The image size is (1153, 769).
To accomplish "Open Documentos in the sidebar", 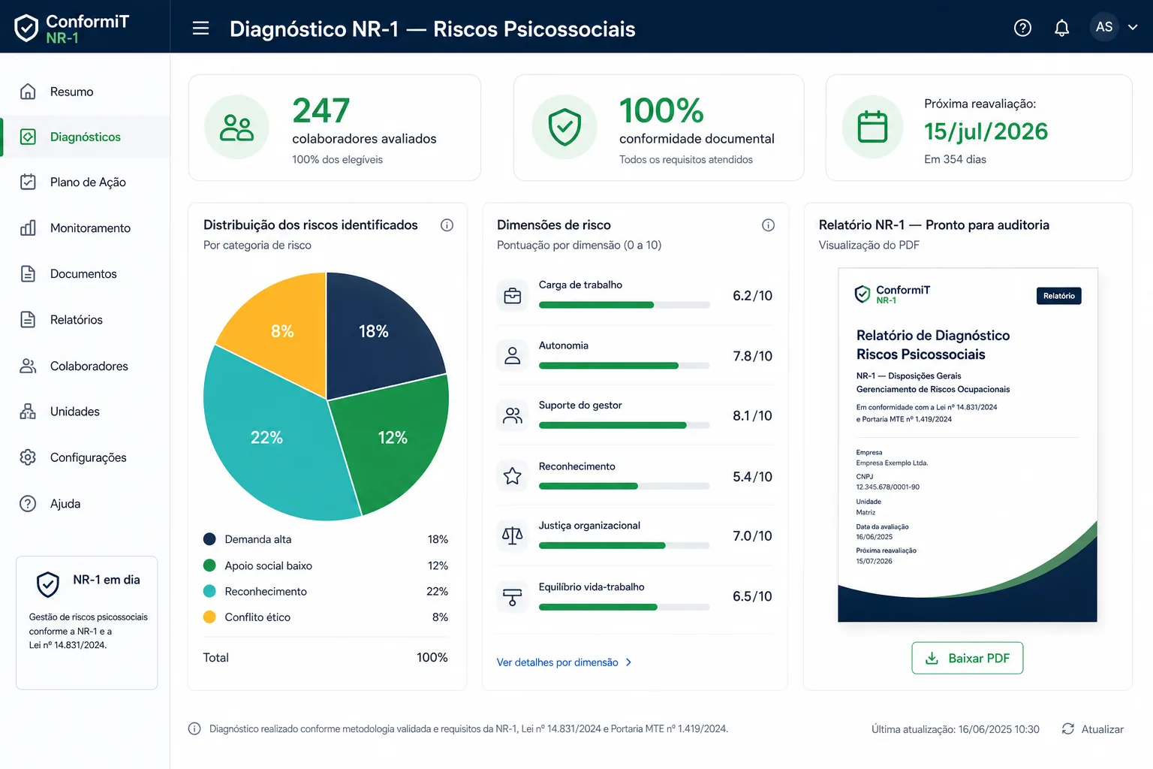I will coord(85,274).
